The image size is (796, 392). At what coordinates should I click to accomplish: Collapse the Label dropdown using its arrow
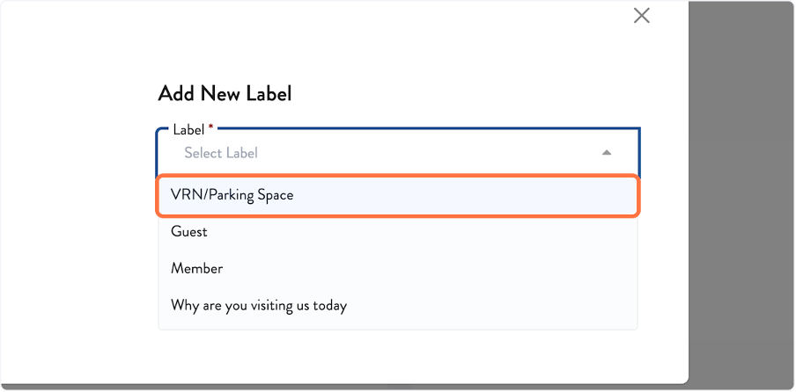606,153
